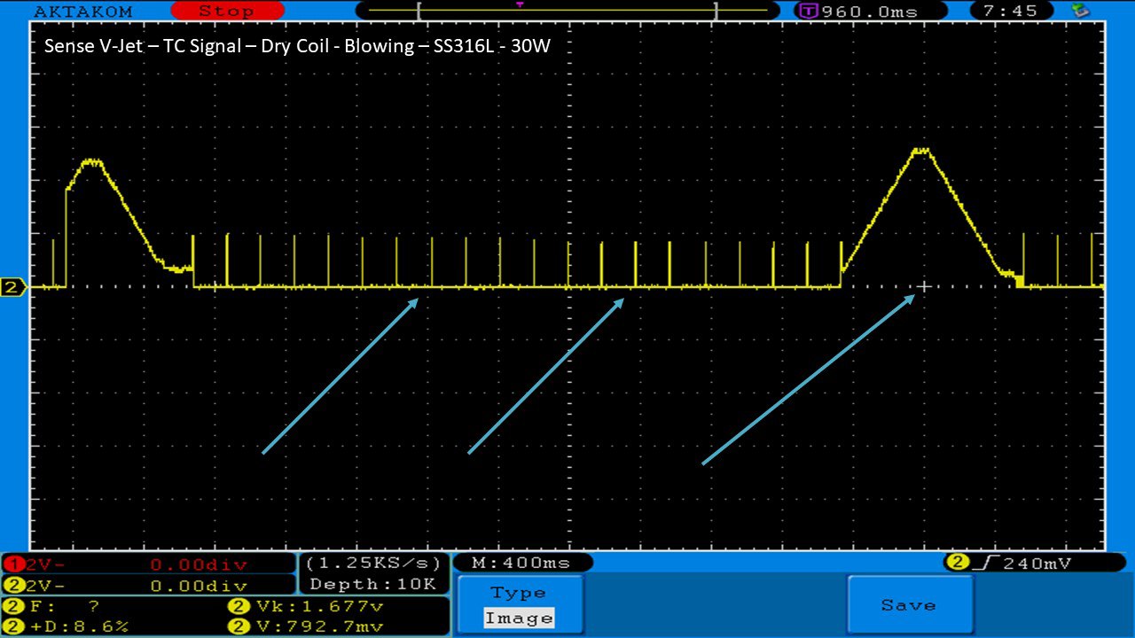The image size is (1135, 638).
Task: Click the Depth:10K memory depth readout
Action: coord(373,584)
